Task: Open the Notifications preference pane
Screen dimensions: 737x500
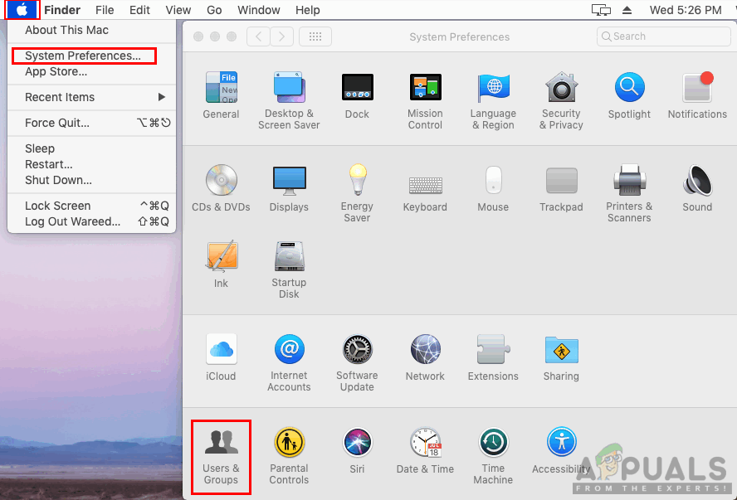Action: [697, 95]
